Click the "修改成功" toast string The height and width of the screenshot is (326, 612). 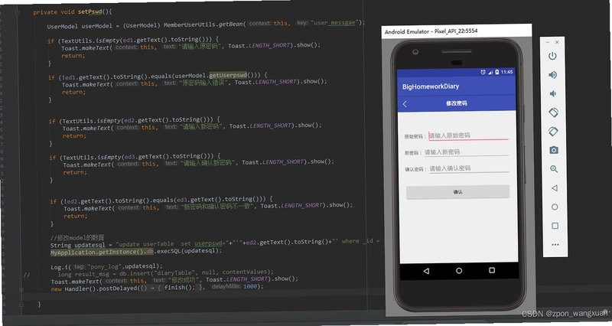(x=184, y=280)
